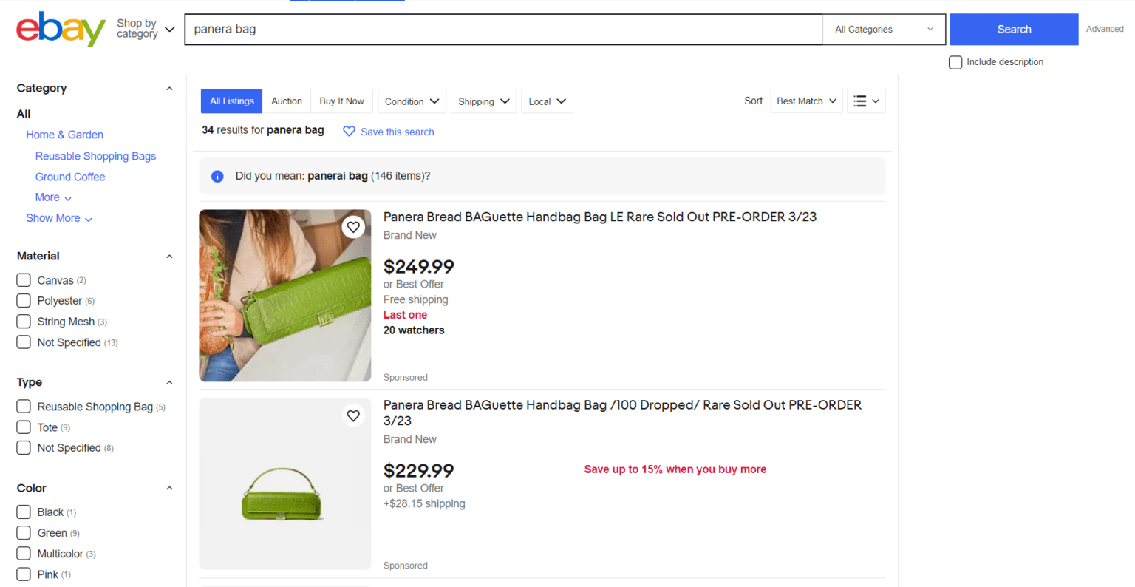Switch to the Buy It Now tab

[341, 101]
